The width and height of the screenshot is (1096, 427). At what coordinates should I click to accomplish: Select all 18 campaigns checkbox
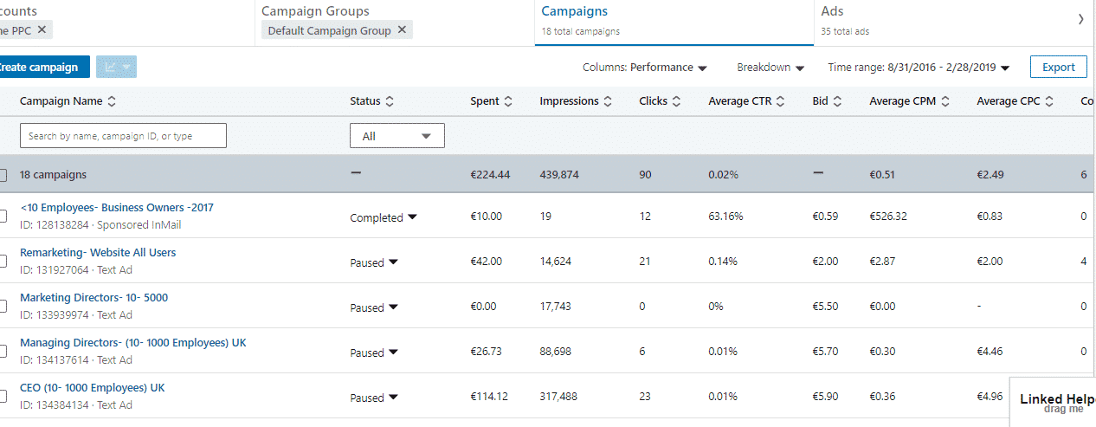point(3,175)
